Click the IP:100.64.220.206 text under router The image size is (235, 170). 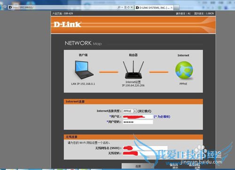[133, 85]
